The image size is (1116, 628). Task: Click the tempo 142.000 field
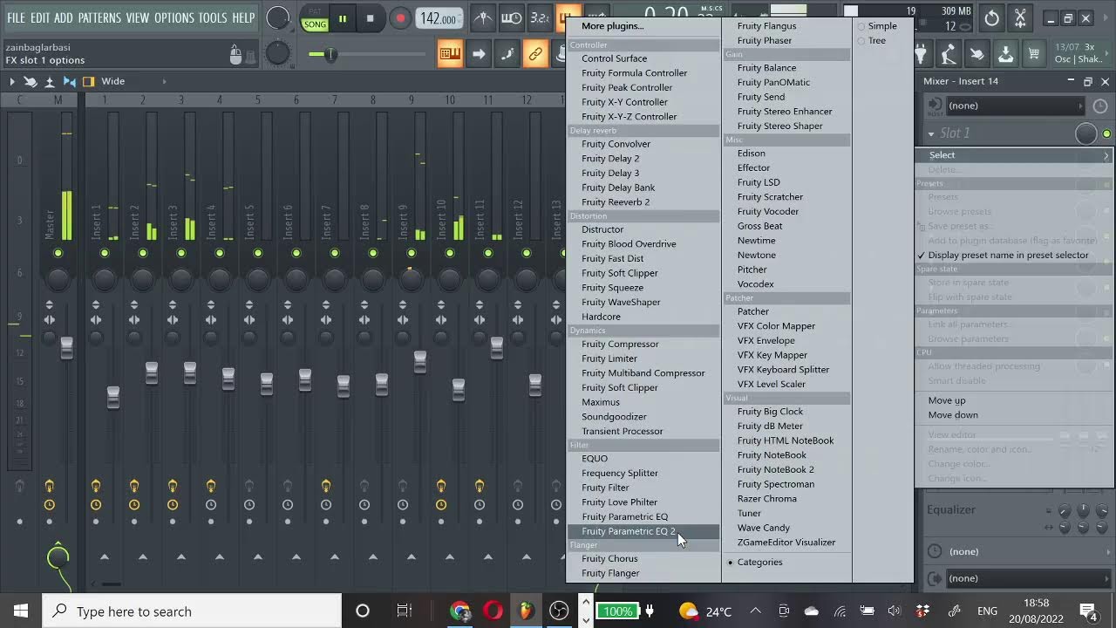(439, 18)
